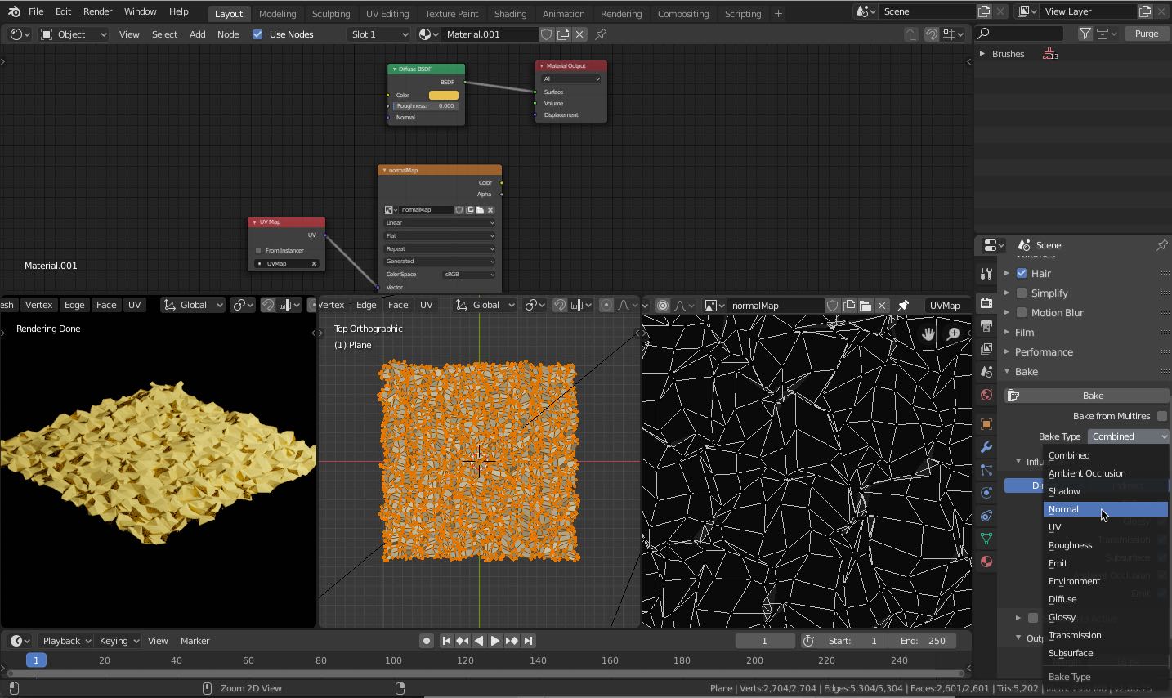Screen dimensions: 1172x698
Task: Switch to the Shading workspace tab
Action: [510, 13]
